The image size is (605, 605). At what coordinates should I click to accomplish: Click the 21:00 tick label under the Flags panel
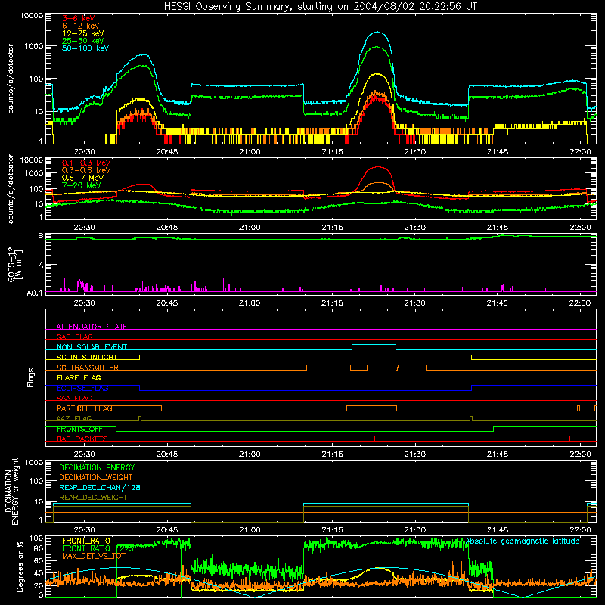click(x=250, y=455)
